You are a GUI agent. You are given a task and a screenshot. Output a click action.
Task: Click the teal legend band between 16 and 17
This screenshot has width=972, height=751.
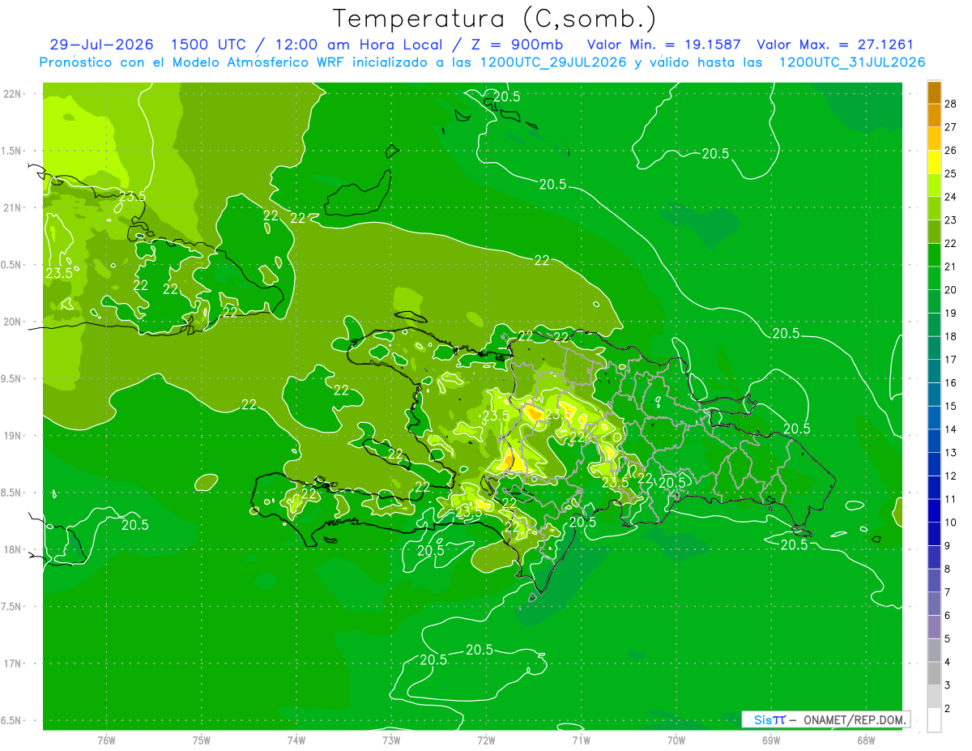[934, 372]
